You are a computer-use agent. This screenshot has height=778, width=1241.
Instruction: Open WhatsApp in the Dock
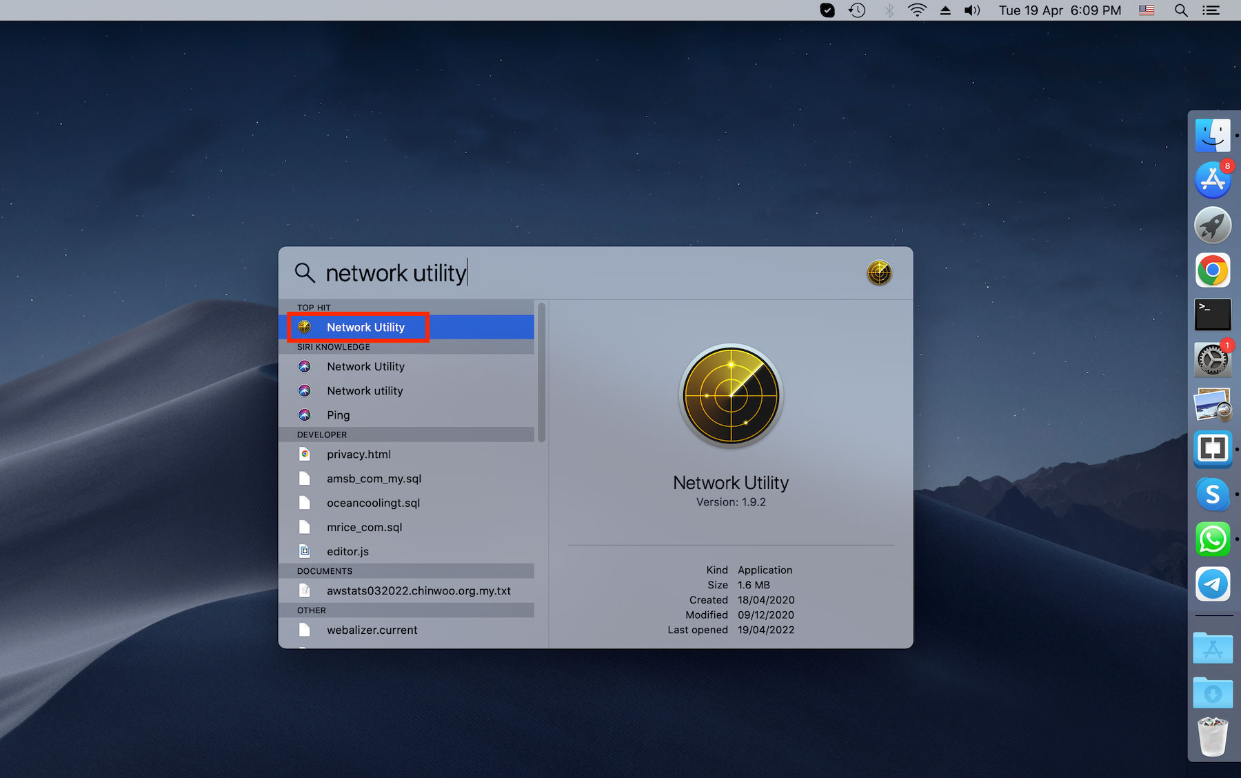pyautogui.click(x=1212, y=539)
